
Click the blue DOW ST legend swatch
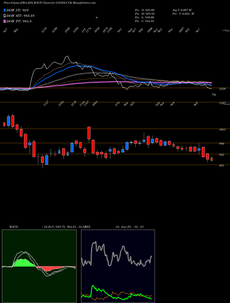5,10
